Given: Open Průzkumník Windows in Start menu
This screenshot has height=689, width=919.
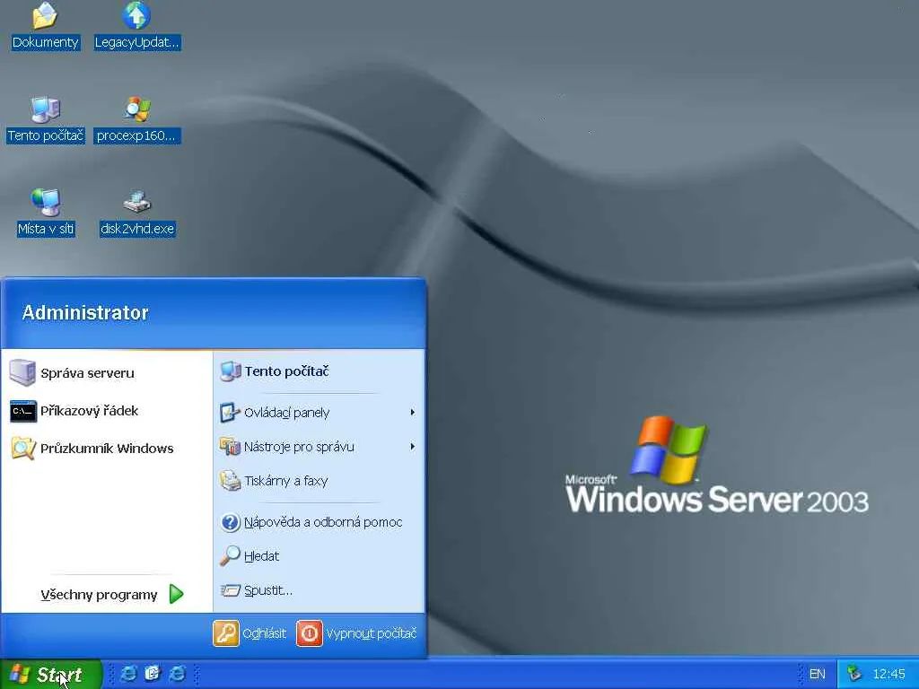Looking at the screenshot, I should click(107, 449).
